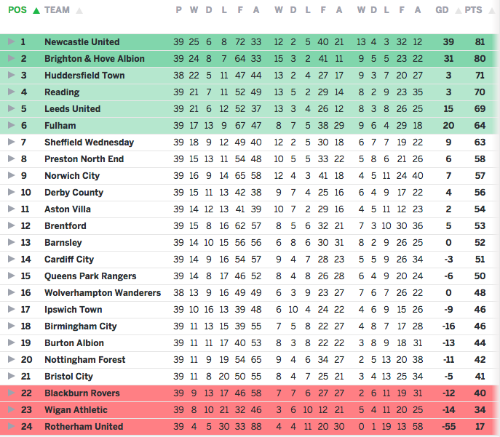Expand the Derby County row arrow
Screen dimensions: 500x437
pos(11,193)
